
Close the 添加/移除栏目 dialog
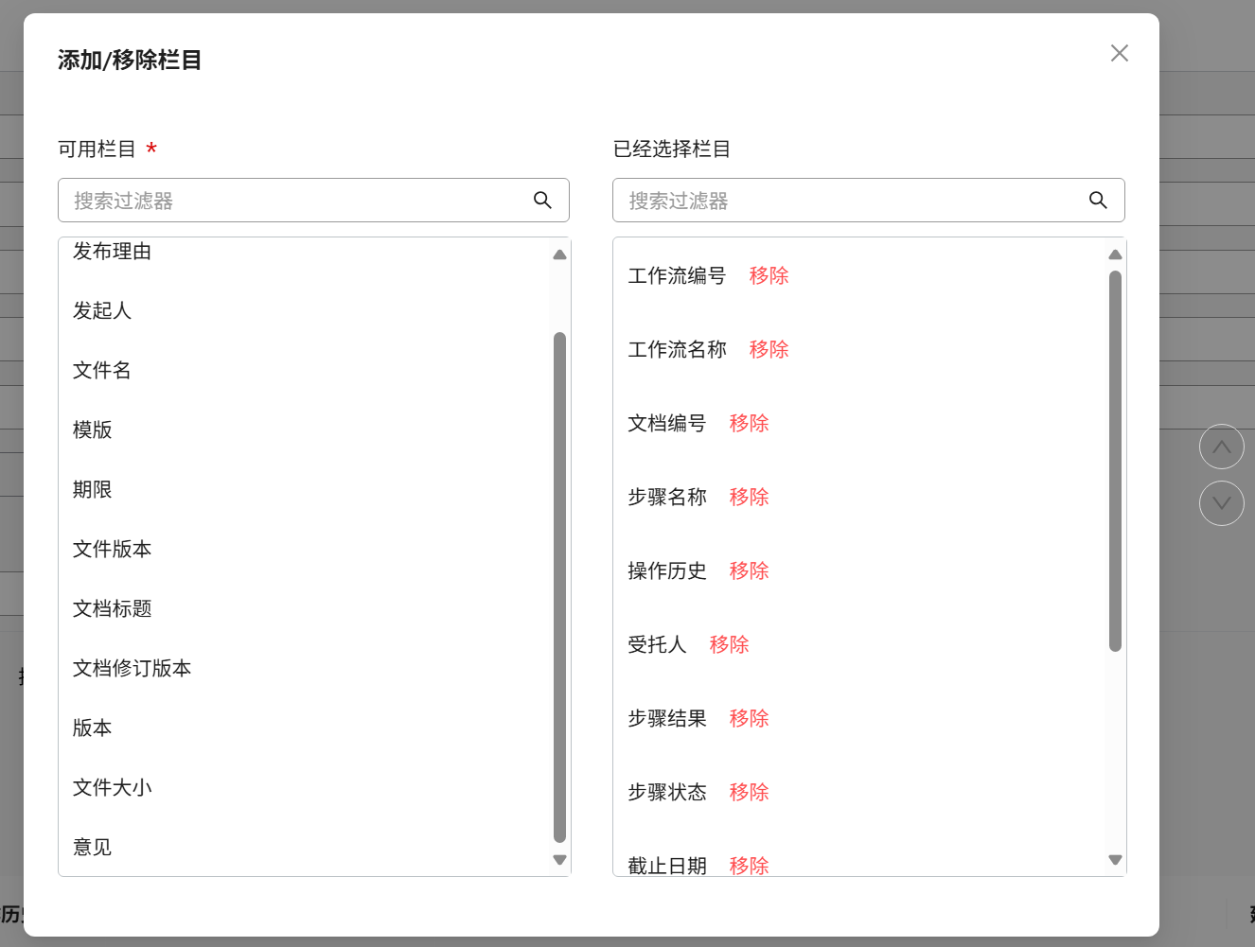[1119, 54]
